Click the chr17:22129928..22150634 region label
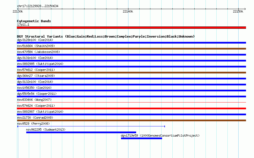 point(38,6)
